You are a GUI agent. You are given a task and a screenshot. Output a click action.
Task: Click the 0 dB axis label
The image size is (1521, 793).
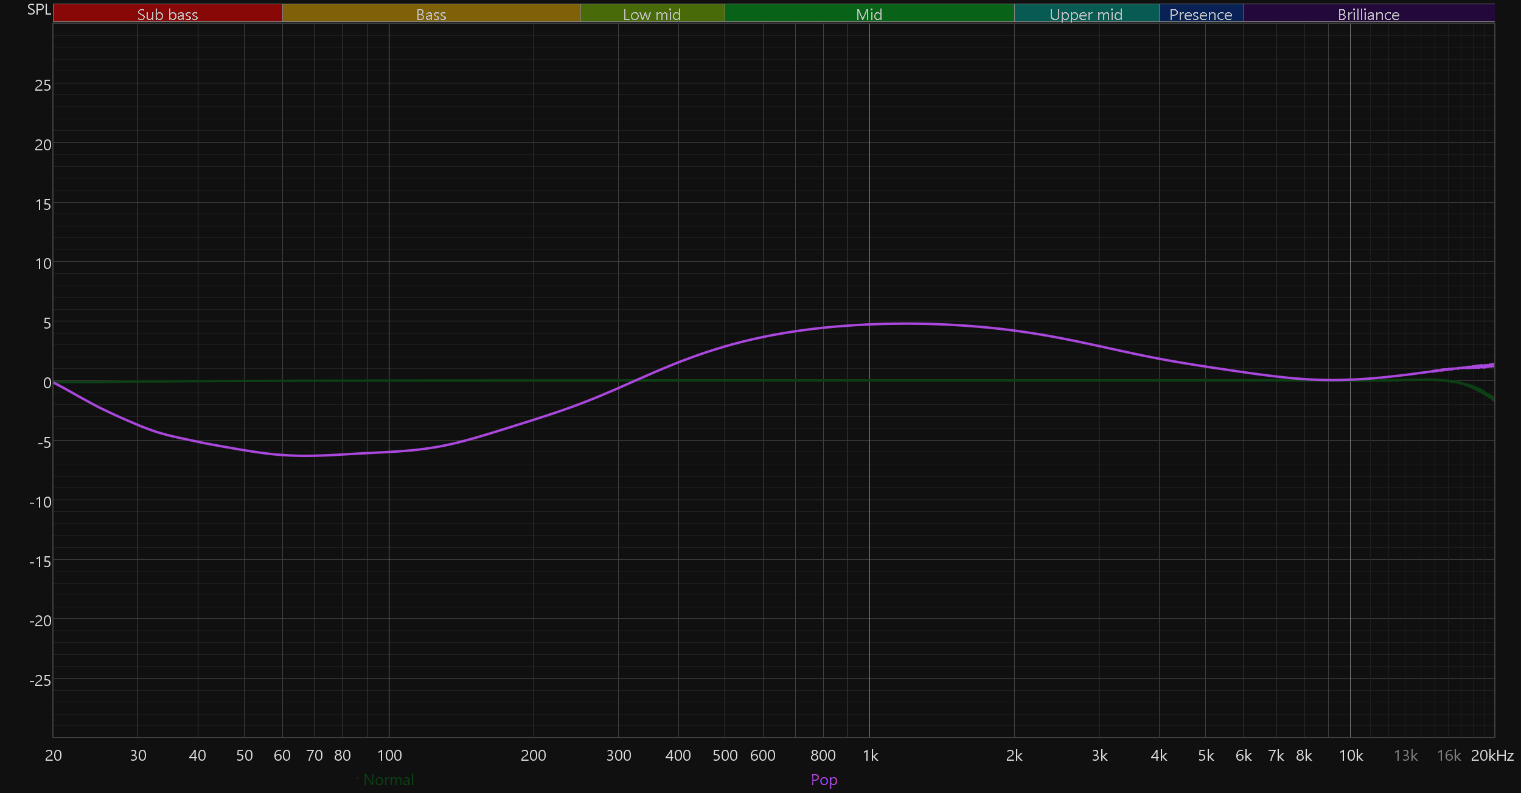coord(47,383)
